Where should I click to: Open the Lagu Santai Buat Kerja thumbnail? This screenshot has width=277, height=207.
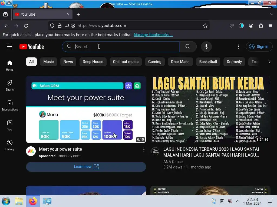pos(210,109)
